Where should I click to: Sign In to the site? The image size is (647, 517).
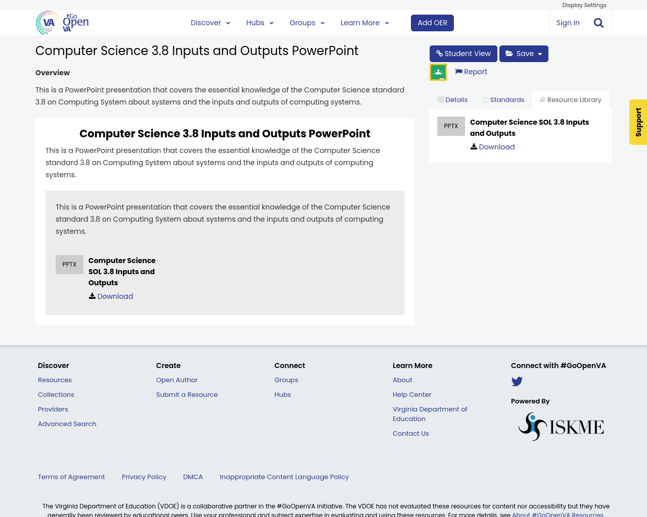(568, 22)
